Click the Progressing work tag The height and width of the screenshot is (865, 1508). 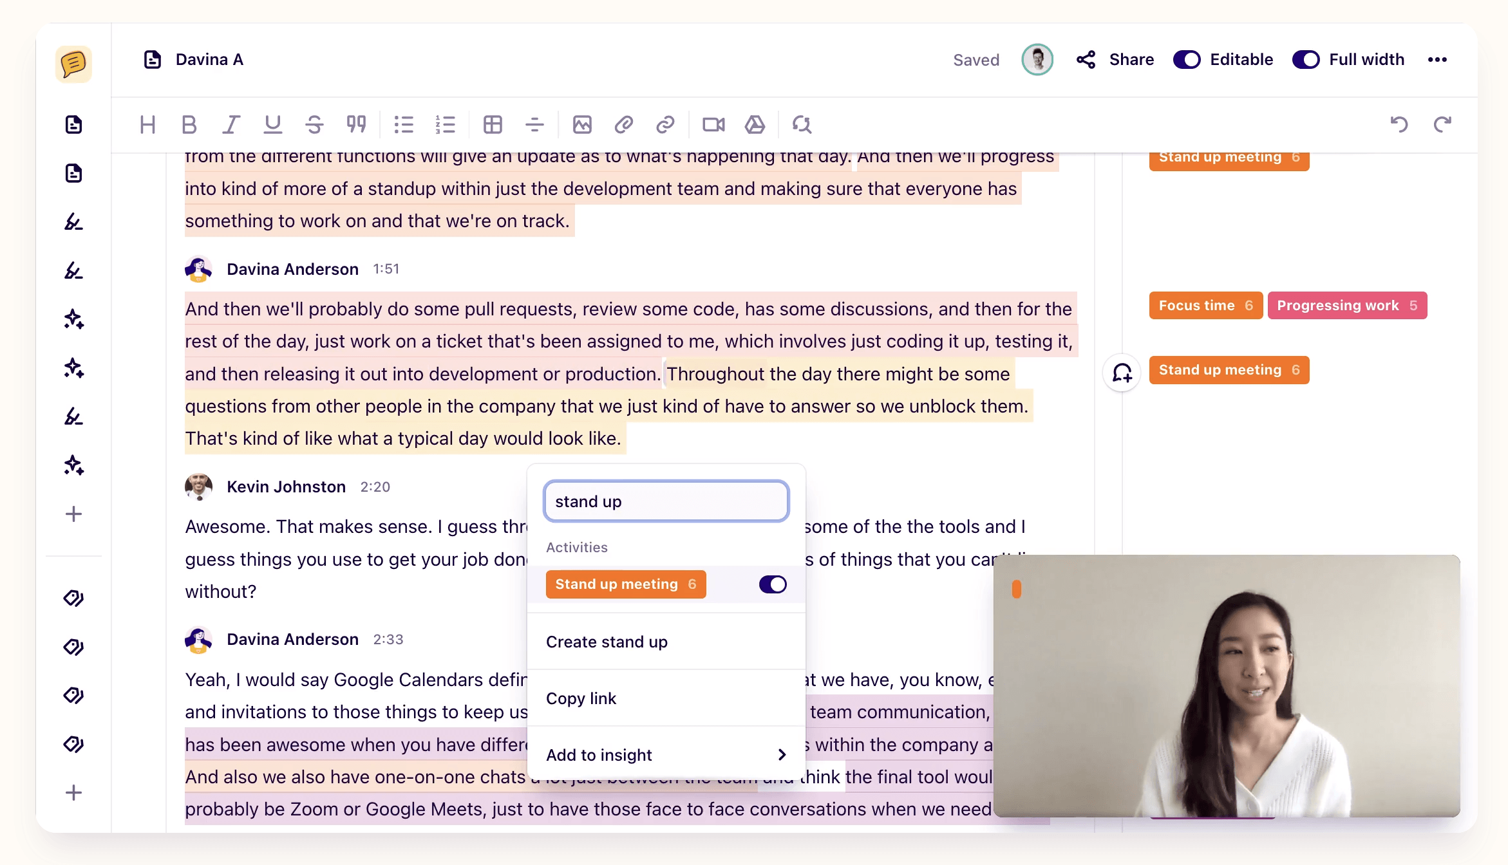pyautogui.click(x=1347, y=306)
